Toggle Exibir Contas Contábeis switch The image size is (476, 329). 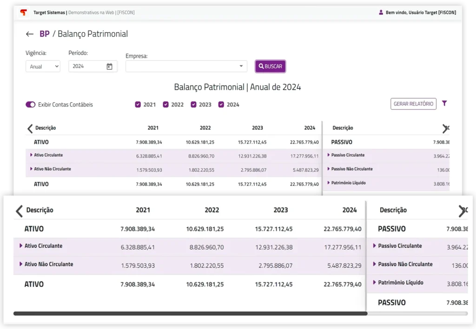(x=31, y=105)
